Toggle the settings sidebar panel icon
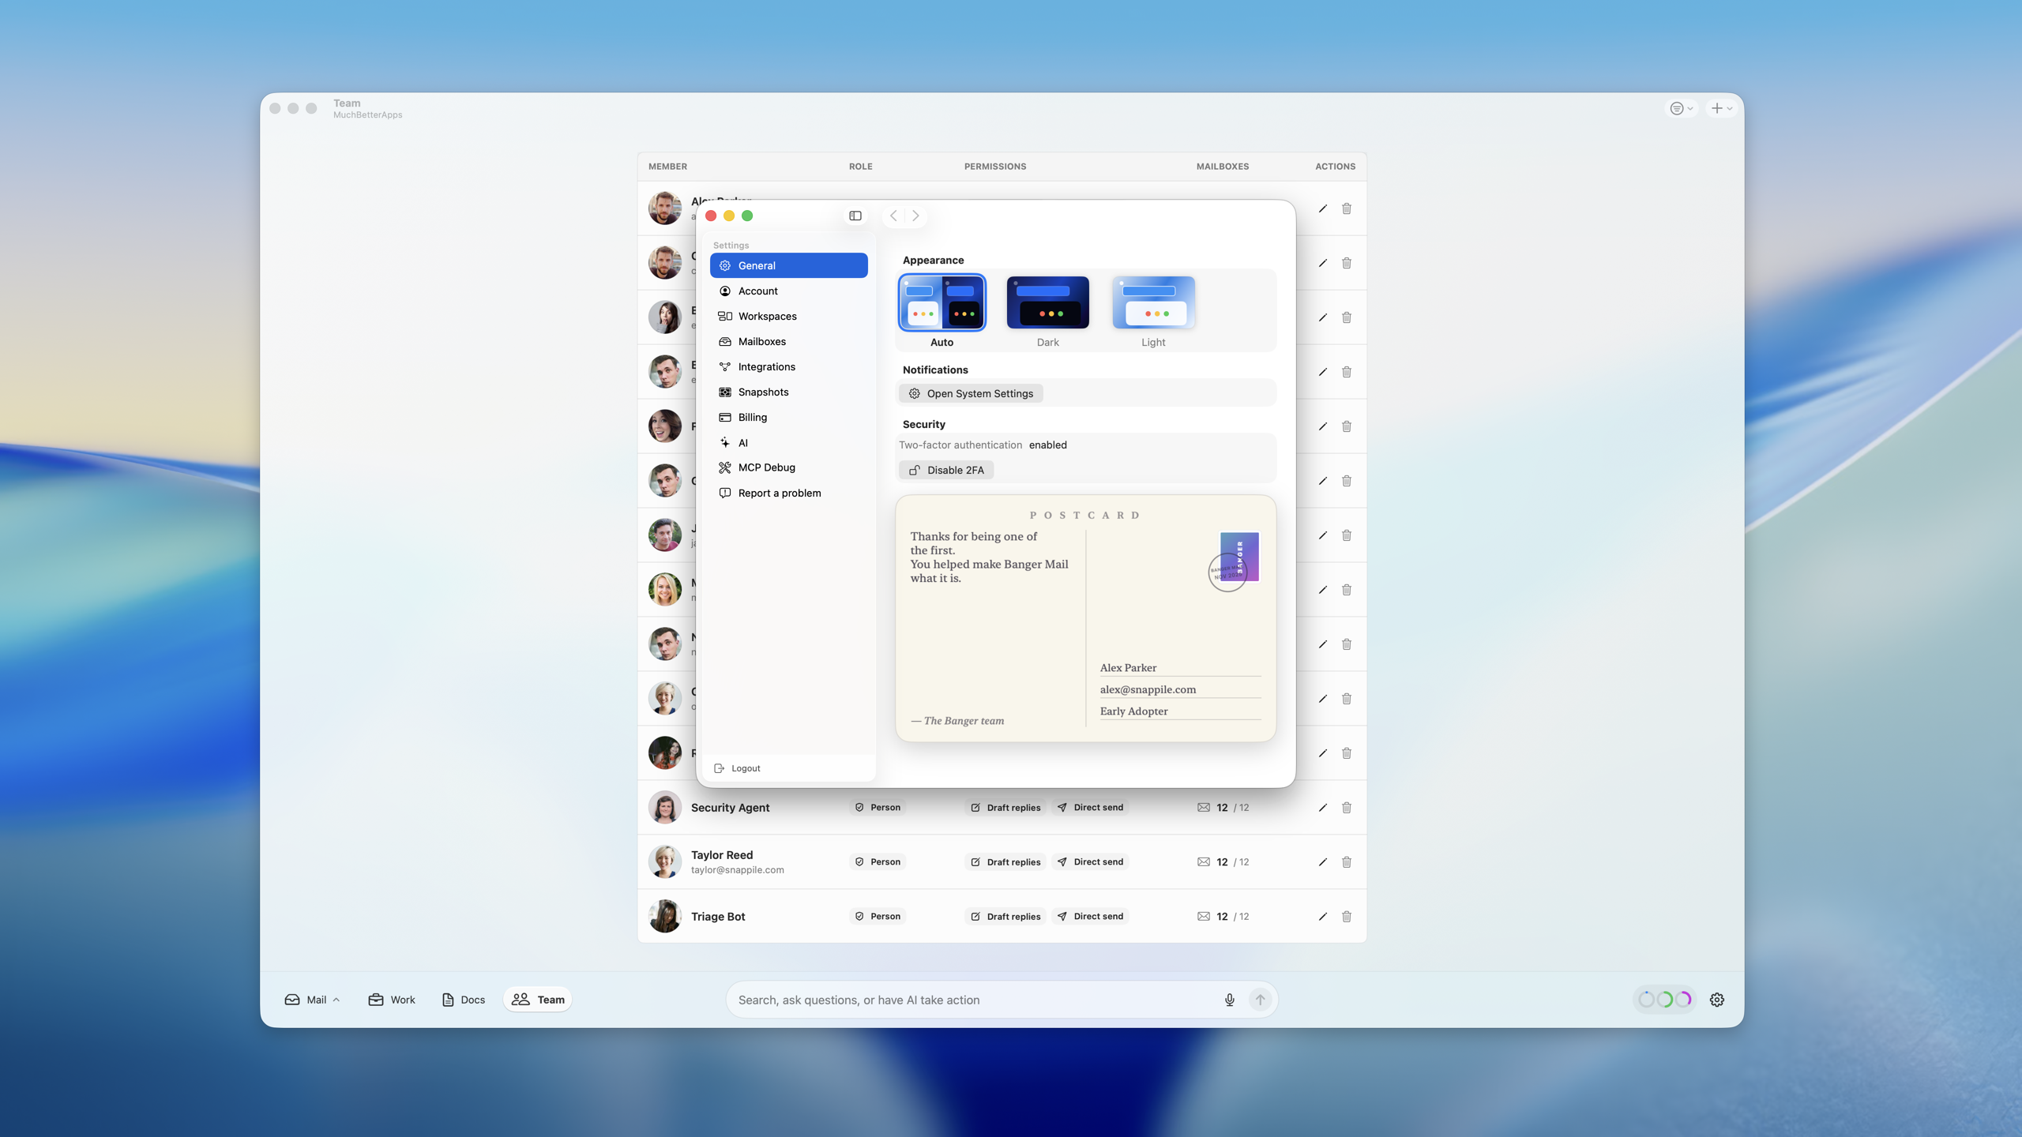Image resolution: width=2022 pixels, height=1137 pixels. (x=855, y=216)
